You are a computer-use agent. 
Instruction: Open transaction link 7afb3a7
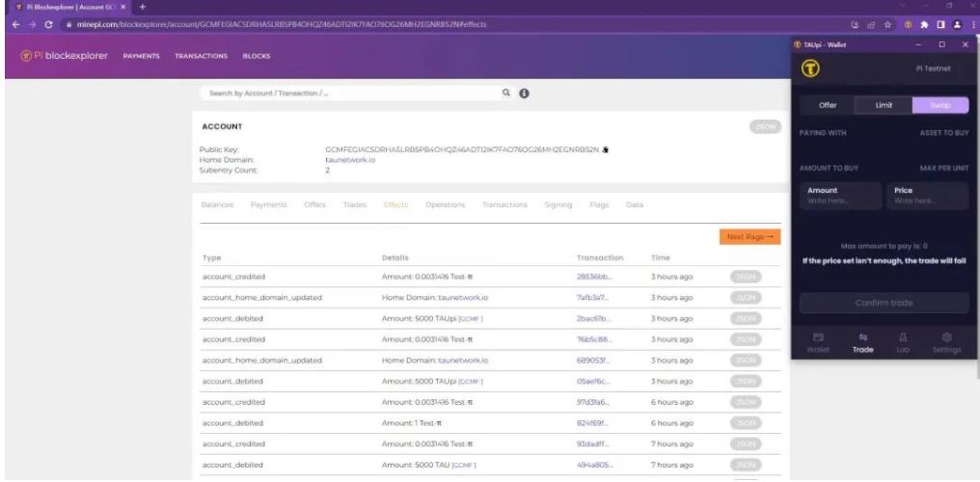click(590, 298)
